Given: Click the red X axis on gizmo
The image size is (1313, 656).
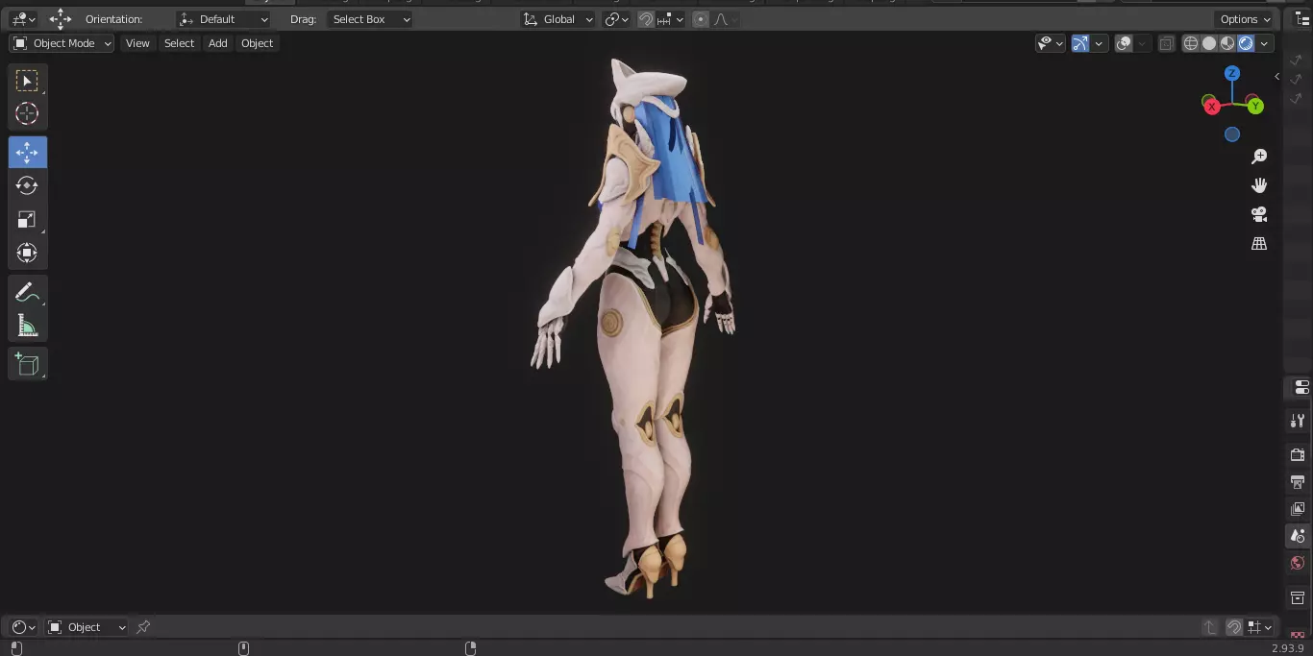Looking at the screenshot, I should pos(1211,107).
